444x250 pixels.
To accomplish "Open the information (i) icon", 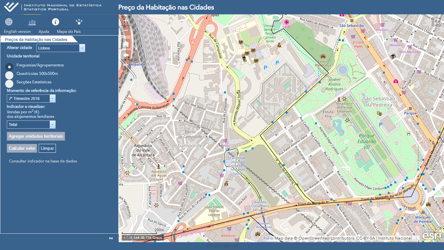I will pos(56,22).
